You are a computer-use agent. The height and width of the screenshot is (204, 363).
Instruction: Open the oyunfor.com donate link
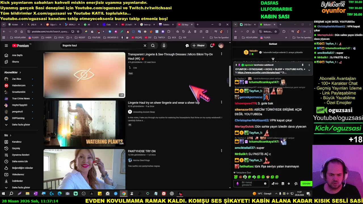[x=259, y=73]
